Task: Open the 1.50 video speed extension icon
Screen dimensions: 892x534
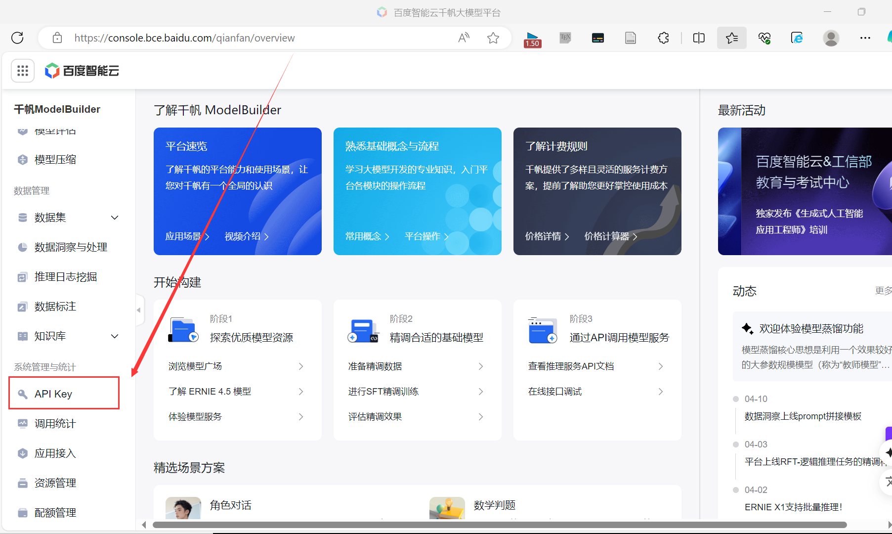Action: click(532, 39)
